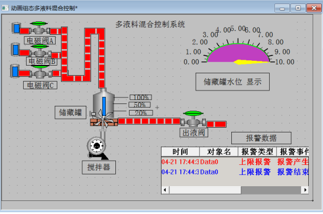Click the alarm table right scroll arrow
The width and height of the screenshot is (323, 214).
305,190
